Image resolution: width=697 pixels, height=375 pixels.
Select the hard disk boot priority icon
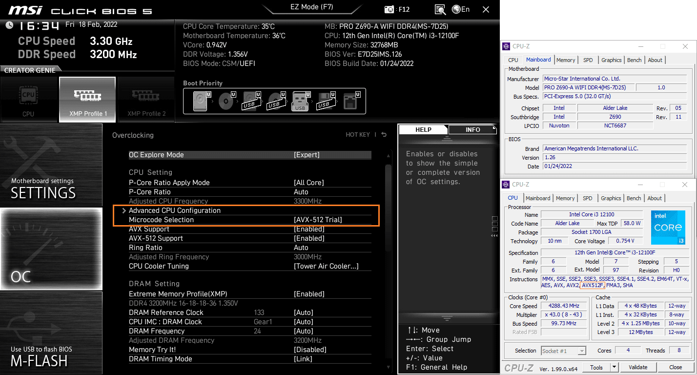tap(201, 101)
